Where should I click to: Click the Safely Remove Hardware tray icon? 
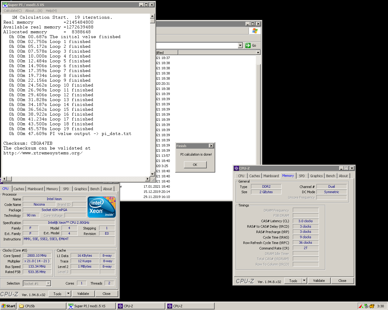coord(366,306)
